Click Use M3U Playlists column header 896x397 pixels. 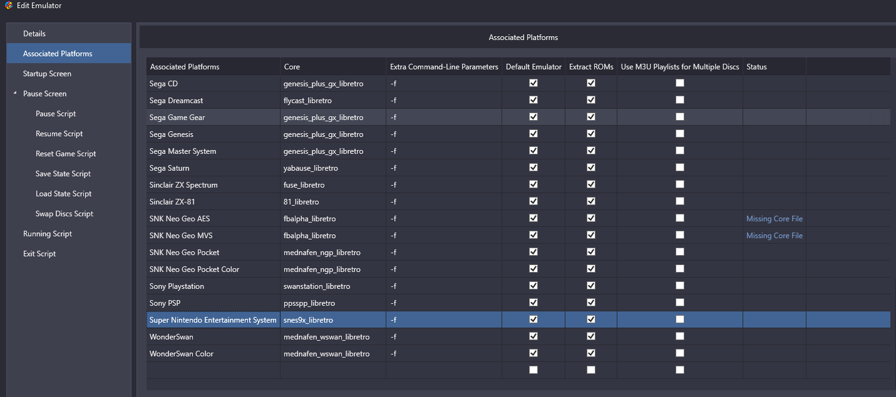[x=680, y=67]
